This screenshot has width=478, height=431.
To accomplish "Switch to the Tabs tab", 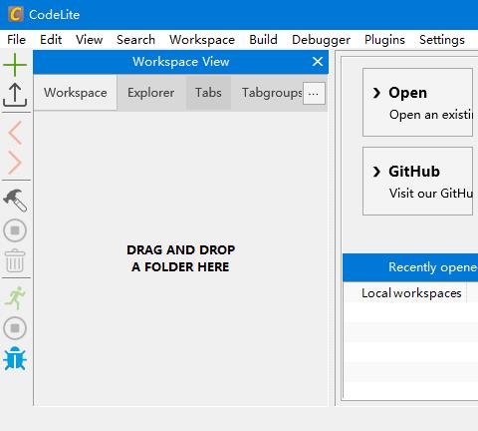I will tap(208, 93).
